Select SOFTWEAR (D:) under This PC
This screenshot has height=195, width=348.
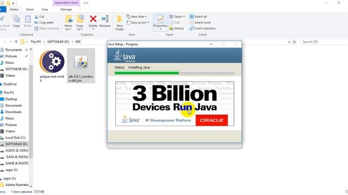[14, 144]
